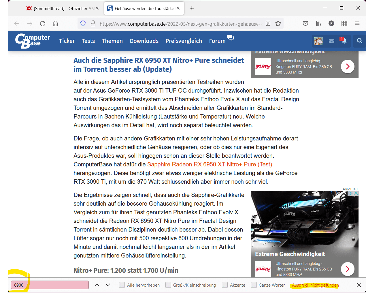
Task: Click the ComputerBase logo
Action: coord(33,41)
